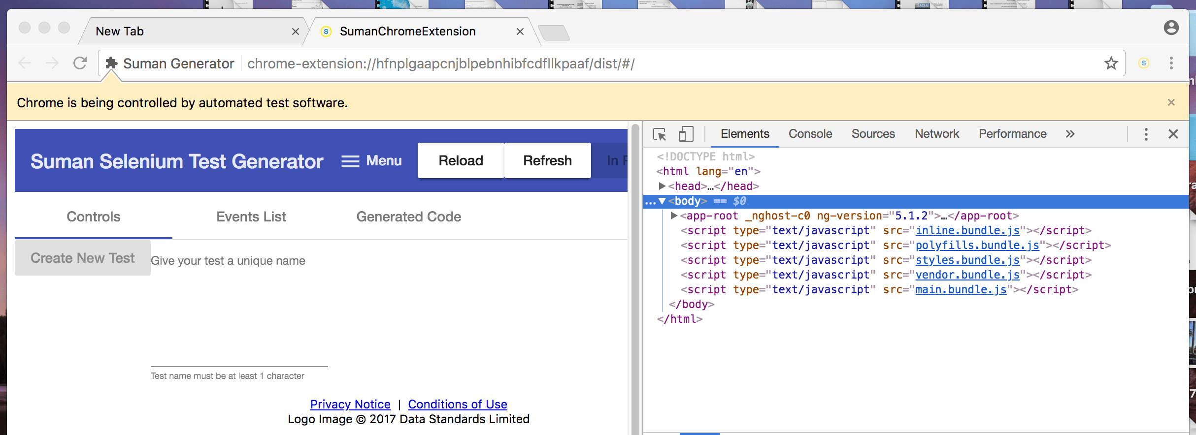This screenshot has width=1196, height=435.
Task: Open a new browser tab
Action: pyautogui.click(x=554, y=32)
